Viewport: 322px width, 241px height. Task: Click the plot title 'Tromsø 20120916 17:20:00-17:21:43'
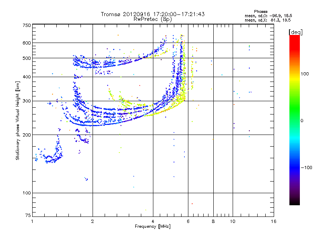(x=153, y=14)
